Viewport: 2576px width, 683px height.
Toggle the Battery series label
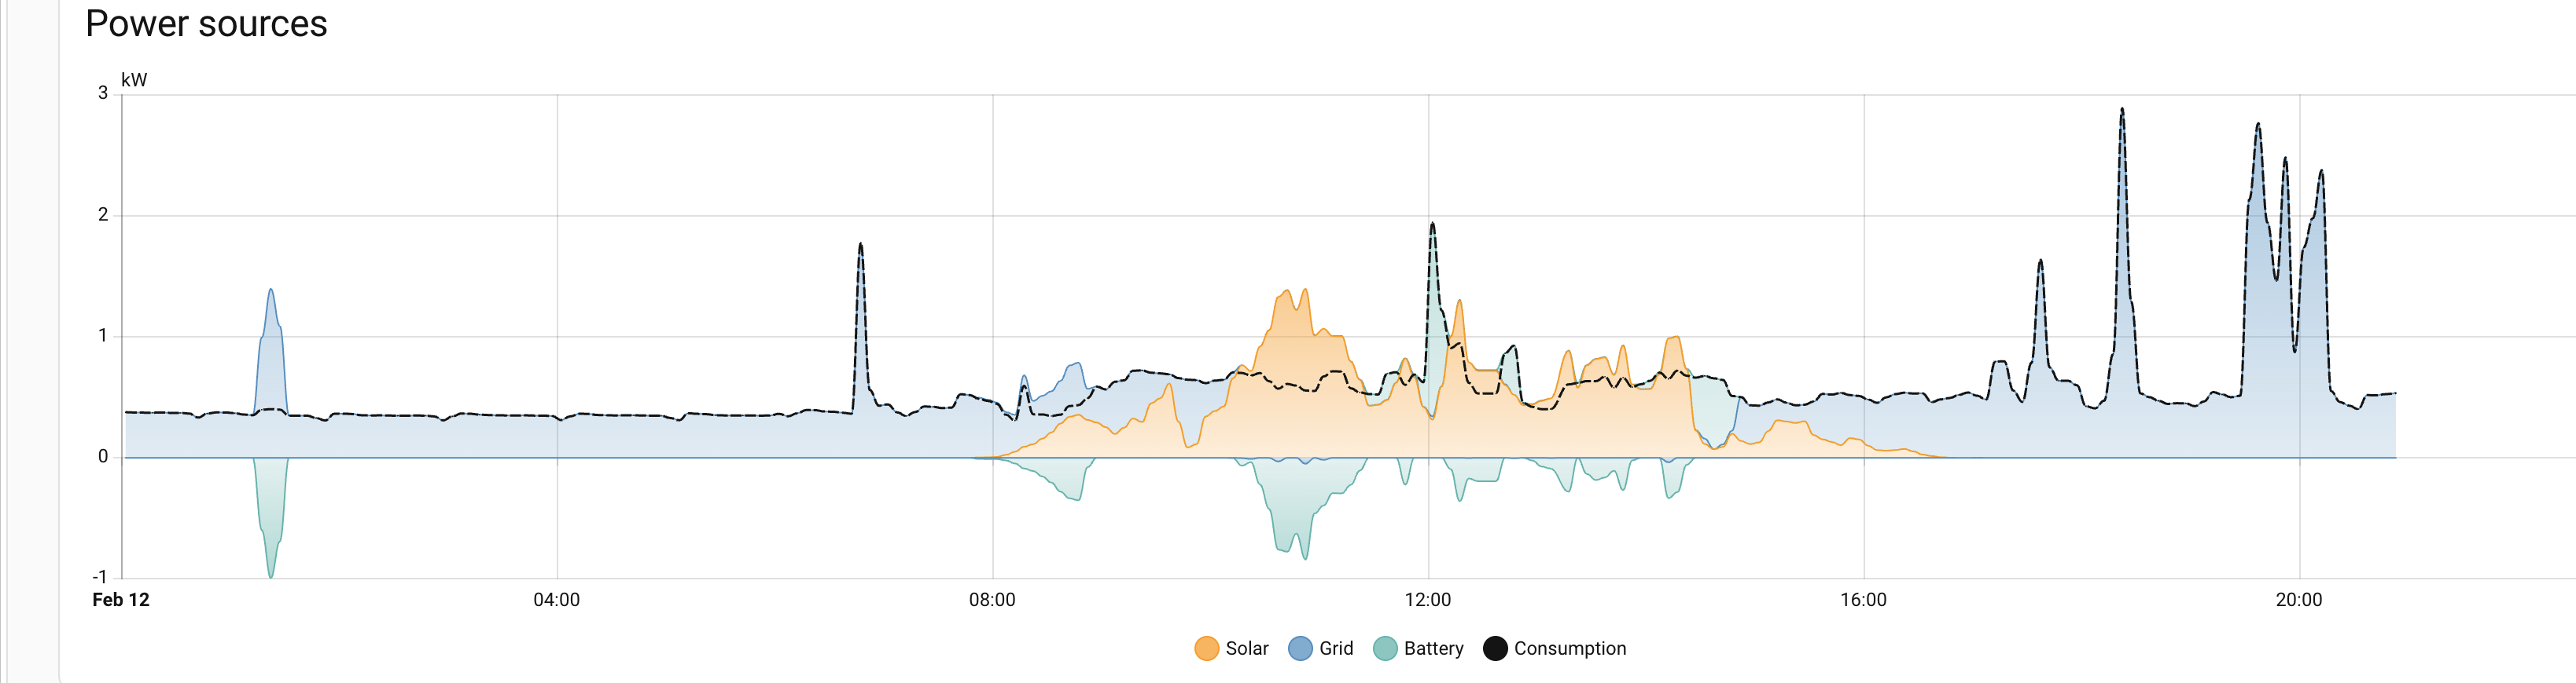[x=1433, y=649]
